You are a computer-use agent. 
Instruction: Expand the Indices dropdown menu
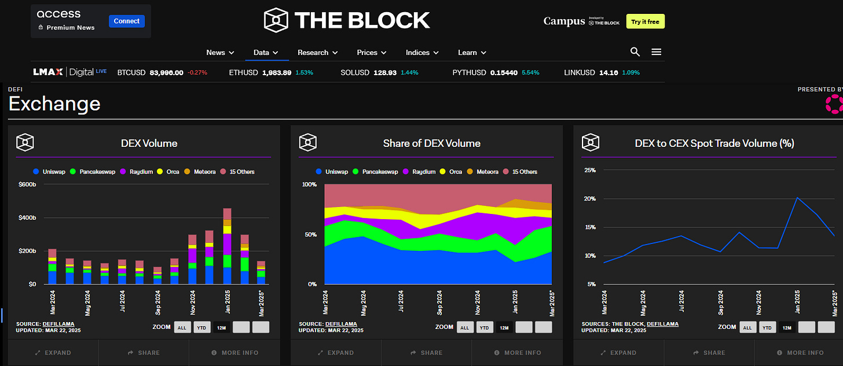tap(422, 53)
